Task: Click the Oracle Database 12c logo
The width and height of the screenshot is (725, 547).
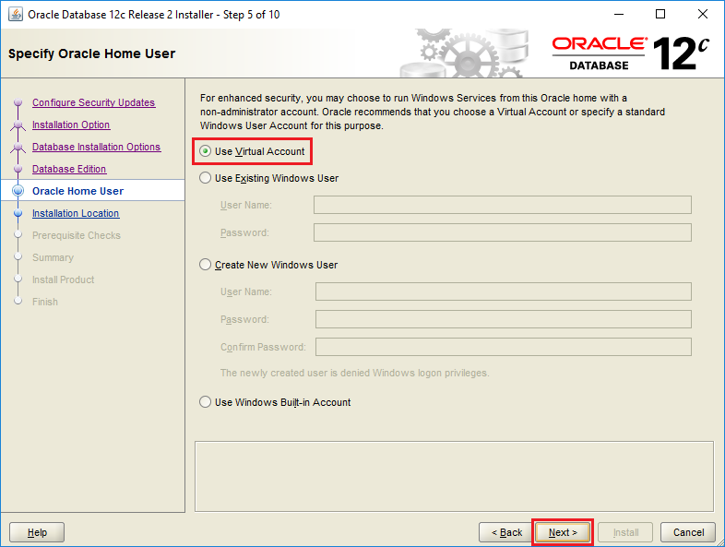Action: [631, 54]
